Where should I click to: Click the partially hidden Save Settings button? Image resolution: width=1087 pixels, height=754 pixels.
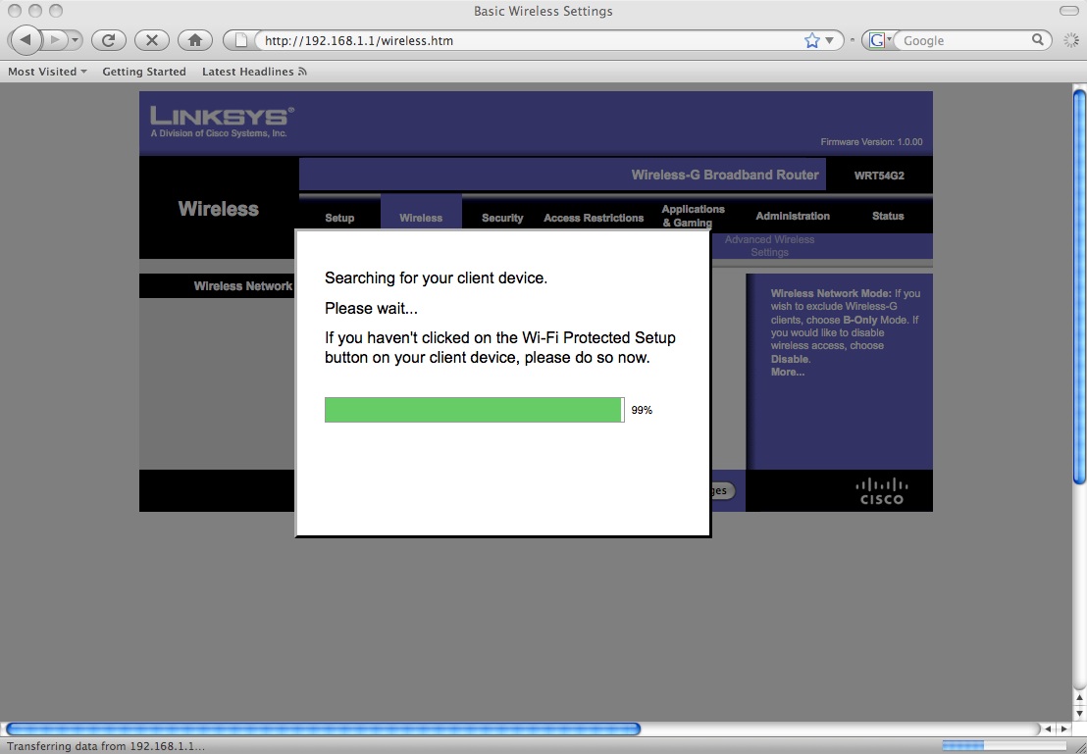click(722, 490)
